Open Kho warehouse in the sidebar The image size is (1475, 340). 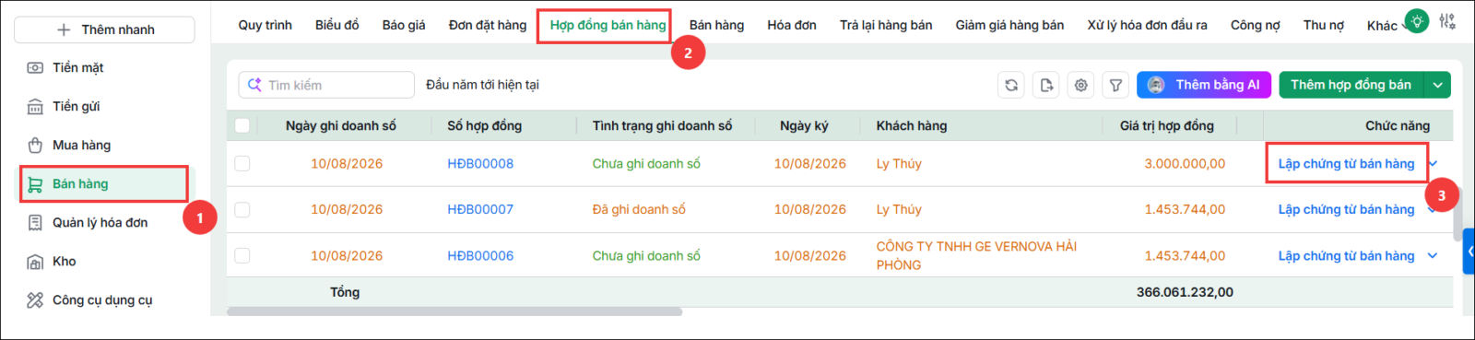point(64,261)
